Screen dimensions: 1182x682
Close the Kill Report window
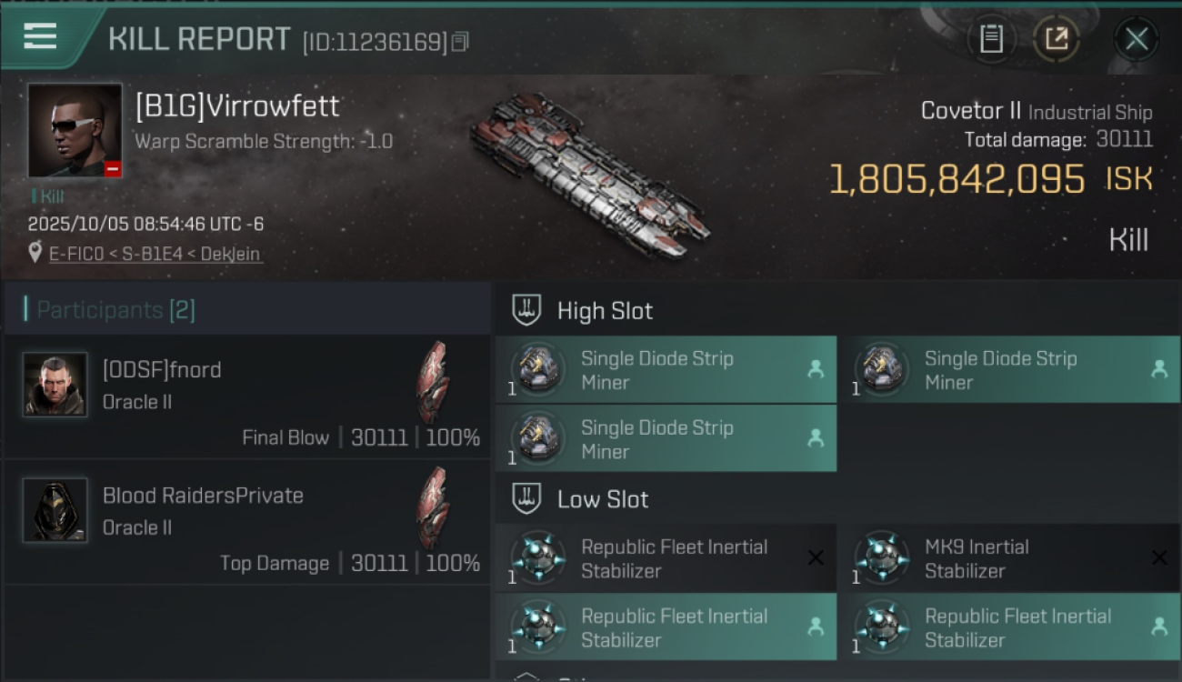click(1136, 39)
